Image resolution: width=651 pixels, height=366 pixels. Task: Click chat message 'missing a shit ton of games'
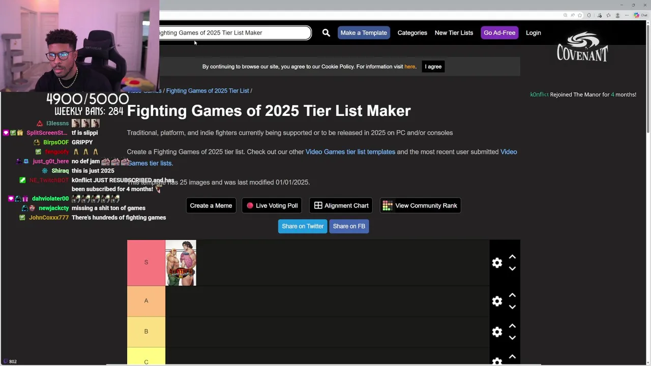108,208
